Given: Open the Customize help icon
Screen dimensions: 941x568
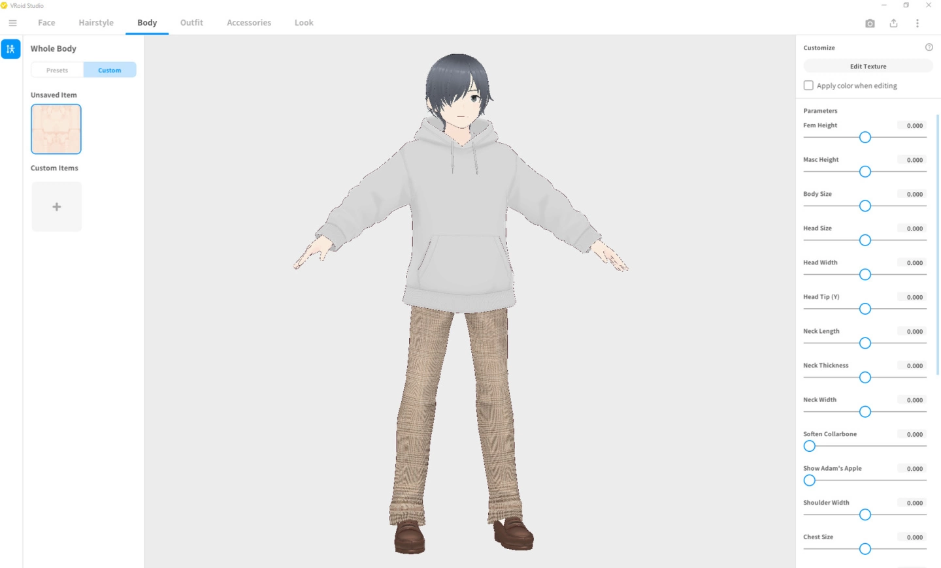Looking at the screenshot, I should [x=929, y=47].
